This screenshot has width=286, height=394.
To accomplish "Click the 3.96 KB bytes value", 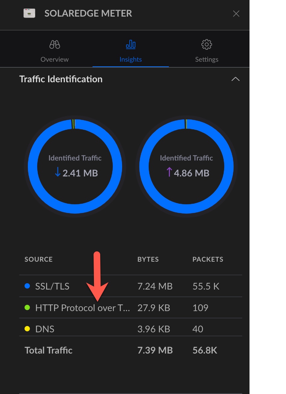I will click(x=154, y=329).
